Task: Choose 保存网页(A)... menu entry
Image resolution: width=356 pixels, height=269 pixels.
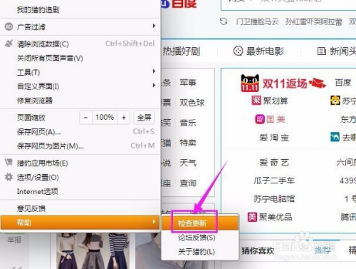Action: point(80,132)
